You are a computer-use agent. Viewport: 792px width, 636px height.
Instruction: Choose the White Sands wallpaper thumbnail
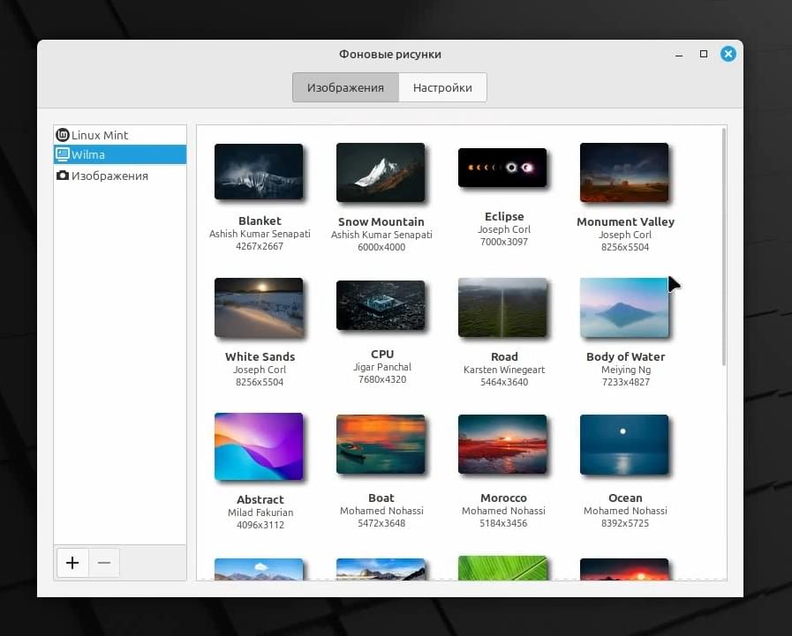[259, 307]
